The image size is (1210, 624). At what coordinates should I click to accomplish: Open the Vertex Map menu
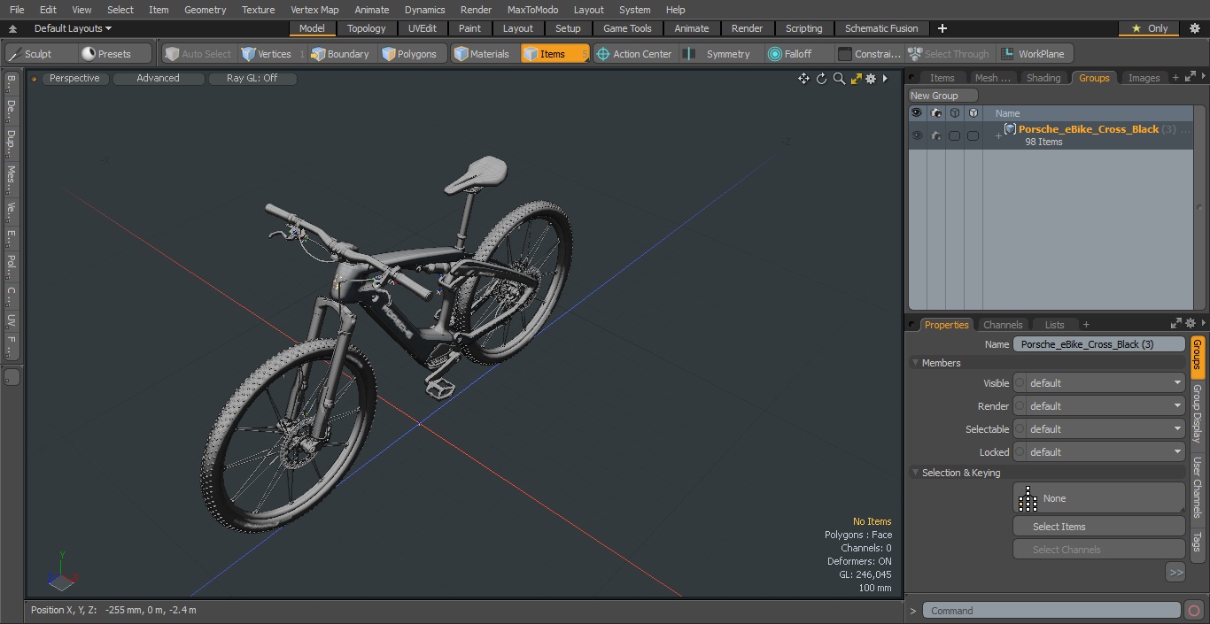pyautogui.click(x=314, y=10)
